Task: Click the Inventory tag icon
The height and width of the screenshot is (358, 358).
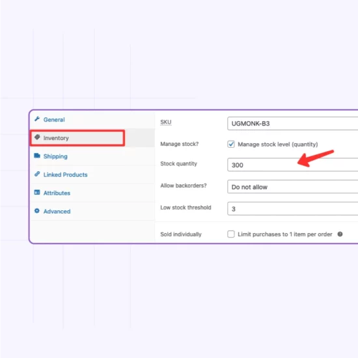Action: [37, 137]
